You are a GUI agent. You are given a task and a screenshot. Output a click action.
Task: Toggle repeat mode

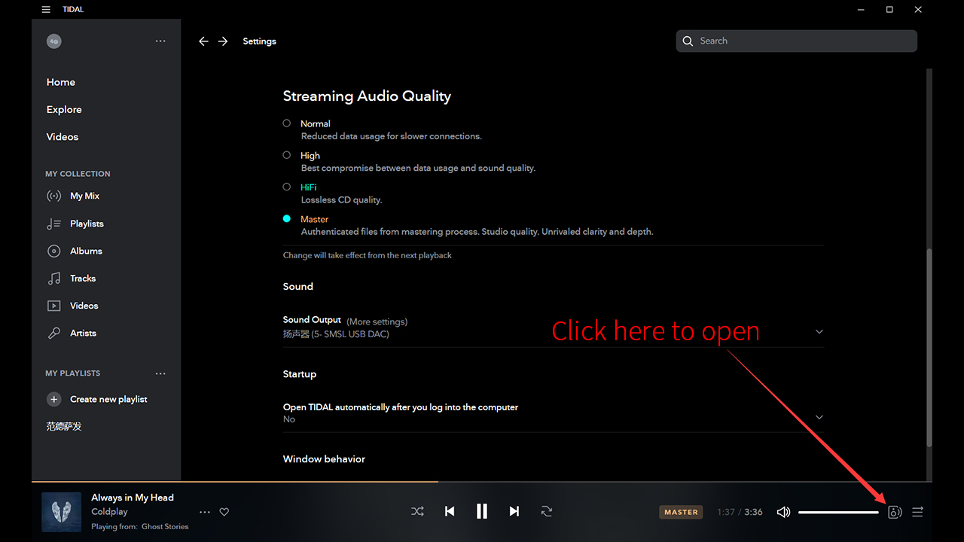click(547, 511)
